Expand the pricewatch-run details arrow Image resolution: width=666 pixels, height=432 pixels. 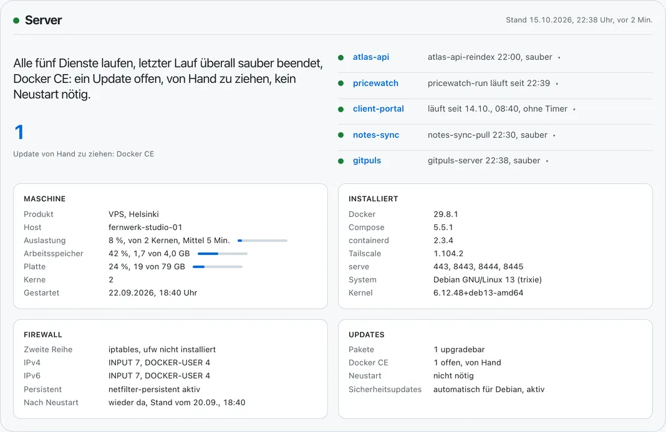(x=557, y=84)
